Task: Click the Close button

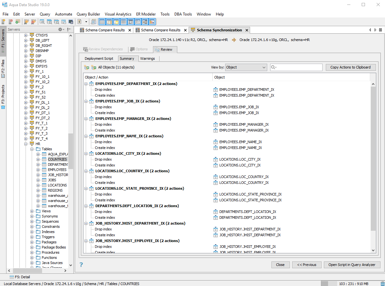Action: (x=280, y=265)
